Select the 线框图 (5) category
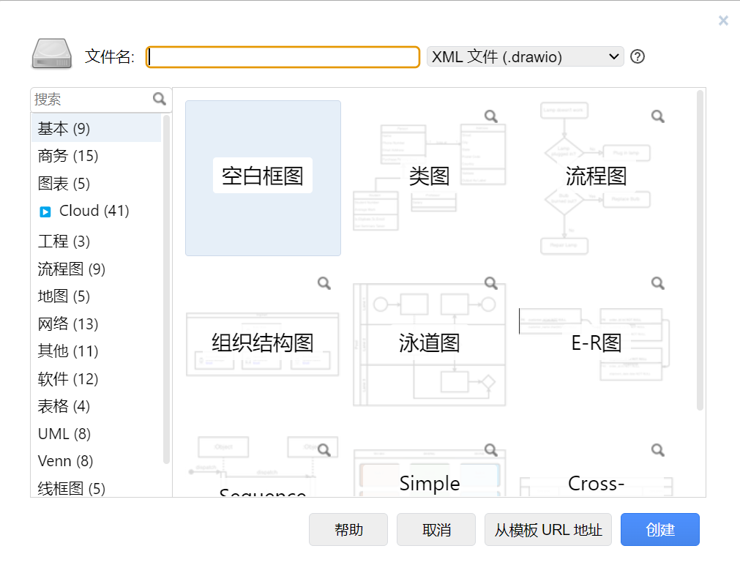Image resolution: width=740 pixels, height=565 pixels. pos(97,487)
